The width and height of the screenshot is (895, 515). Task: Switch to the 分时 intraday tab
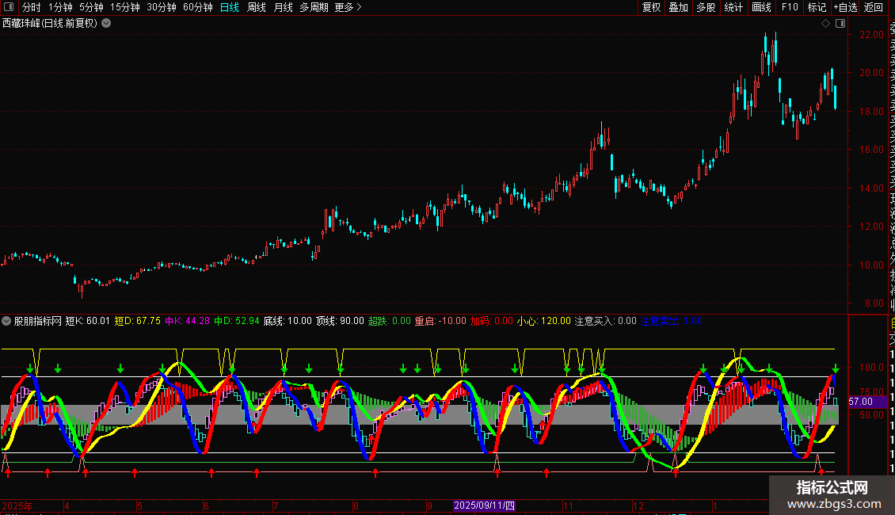coord(31,7)
